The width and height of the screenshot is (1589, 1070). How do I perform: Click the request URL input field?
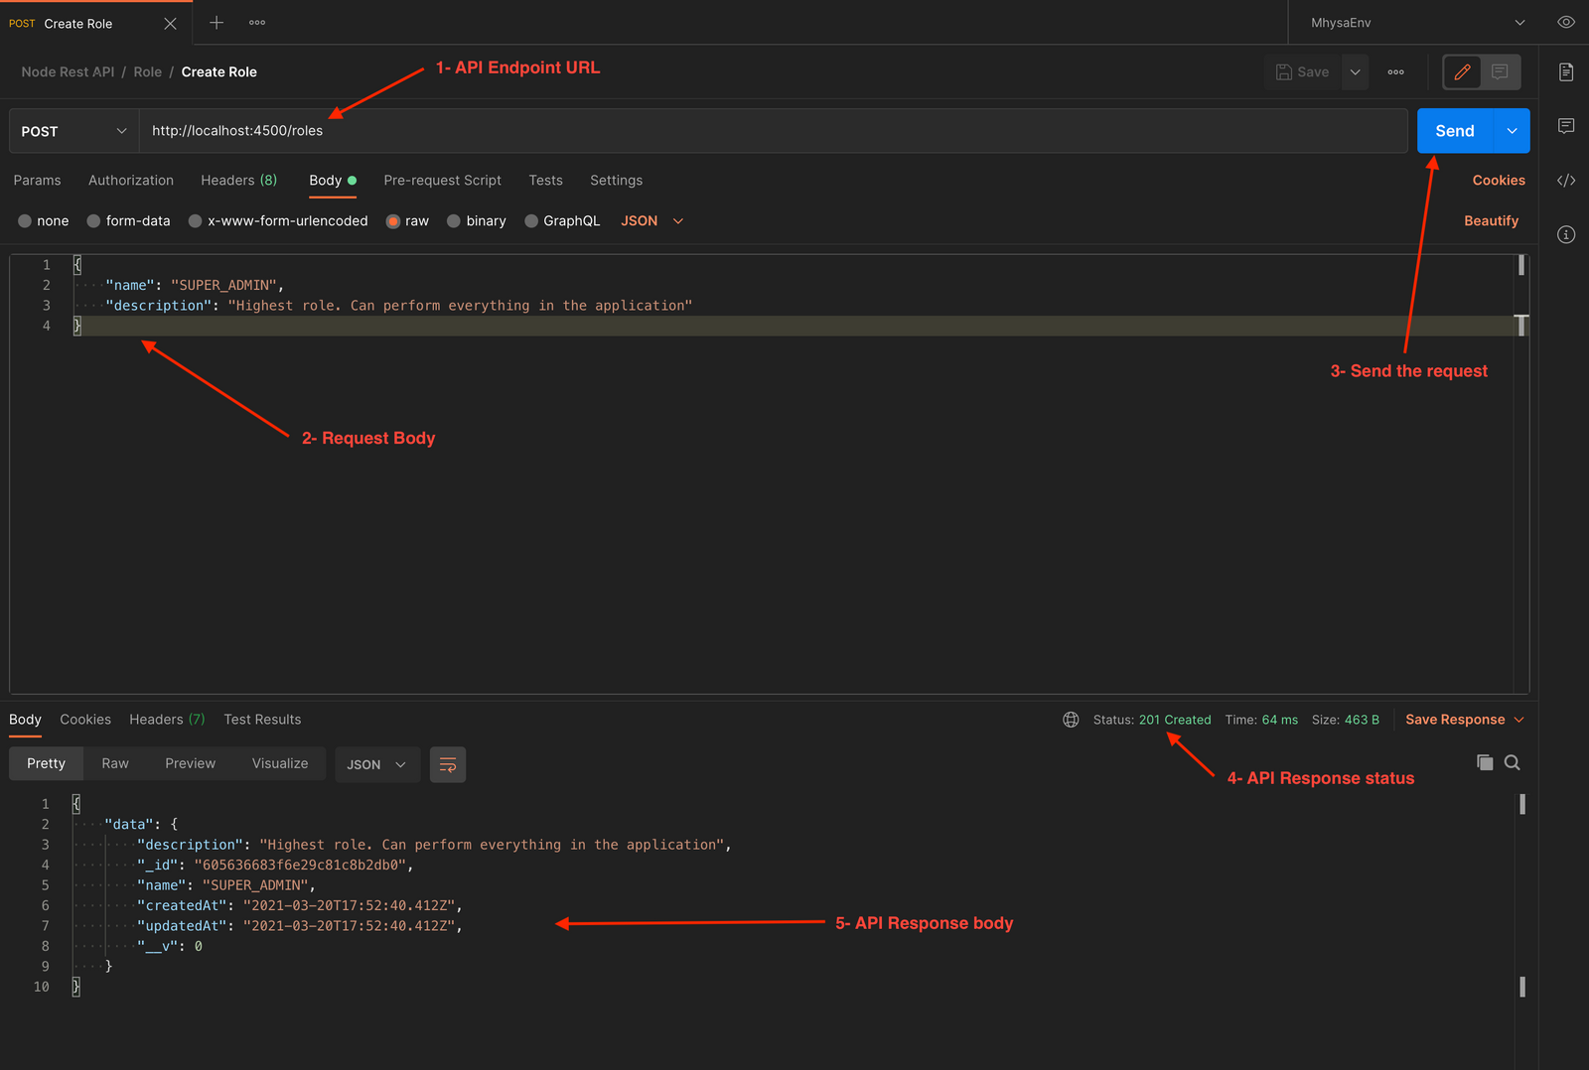click(773, 131)
